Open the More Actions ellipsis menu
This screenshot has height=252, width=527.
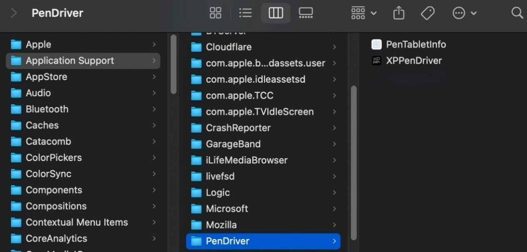[464, 13]
